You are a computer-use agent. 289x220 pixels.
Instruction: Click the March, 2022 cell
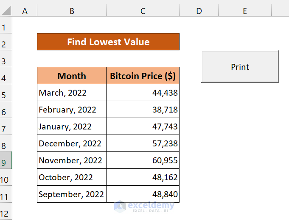(x=72, y=93)
